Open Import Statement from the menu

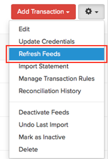click(57, 66)
